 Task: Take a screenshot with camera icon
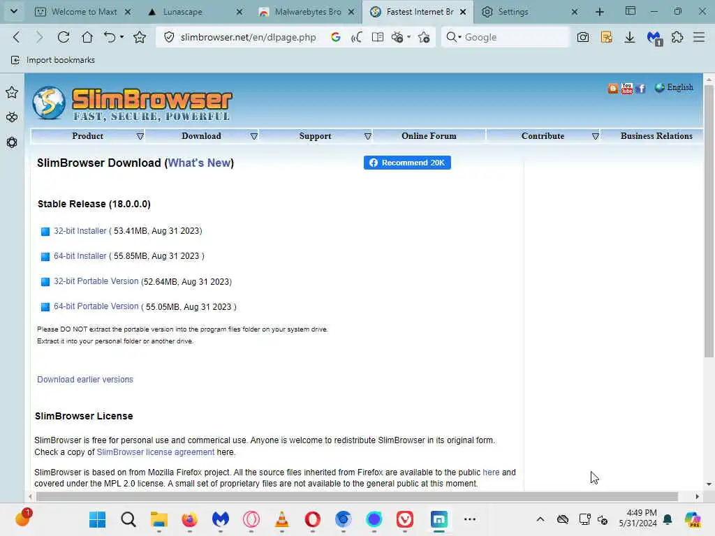583,38
